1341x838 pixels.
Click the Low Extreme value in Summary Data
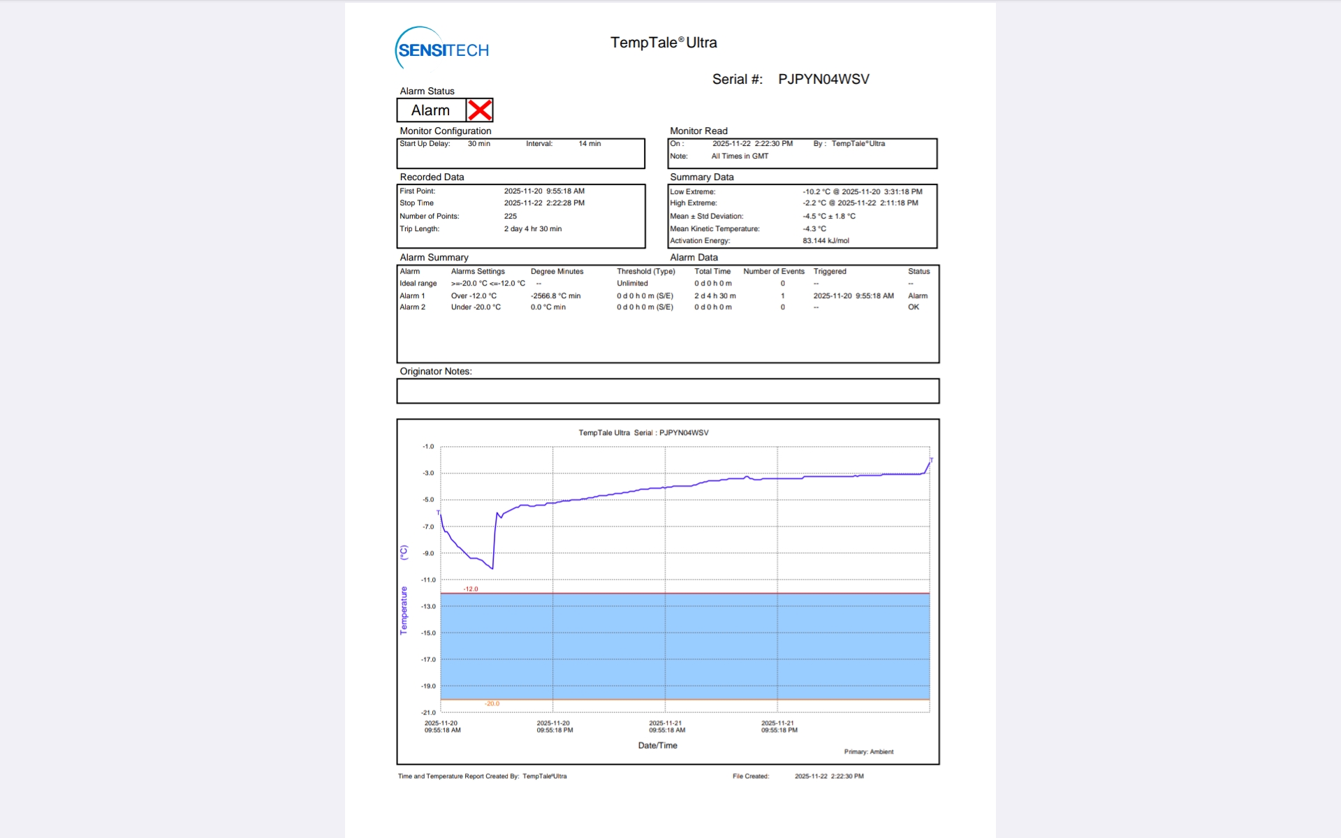(862, 191)
